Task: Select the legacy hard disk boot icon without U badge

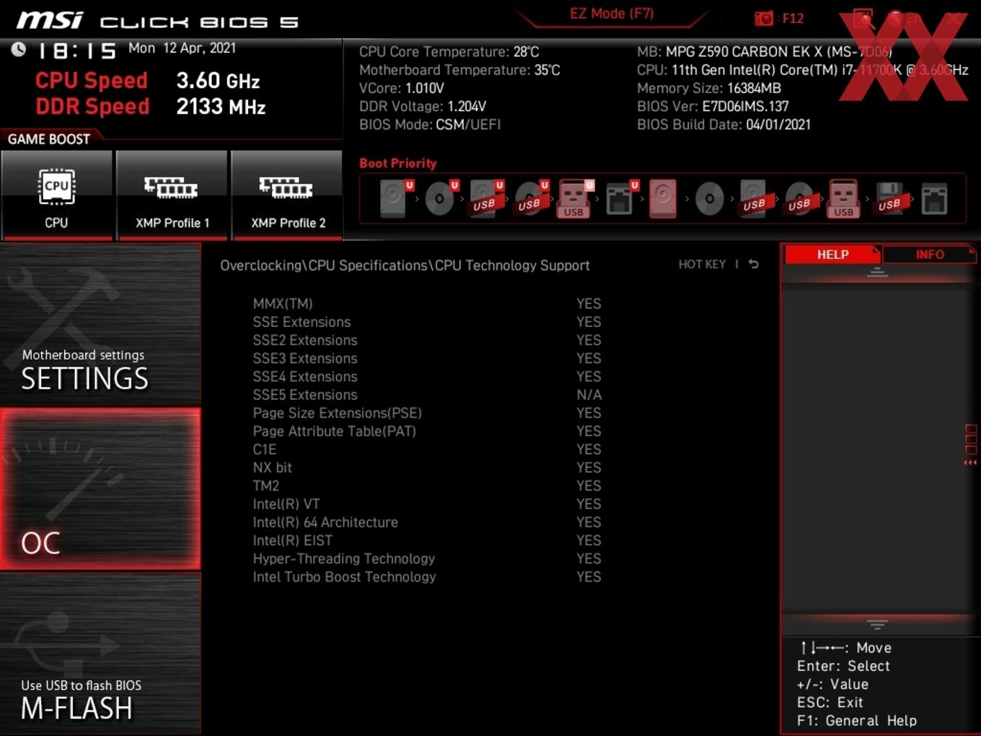Action: [x=663, y=198]
